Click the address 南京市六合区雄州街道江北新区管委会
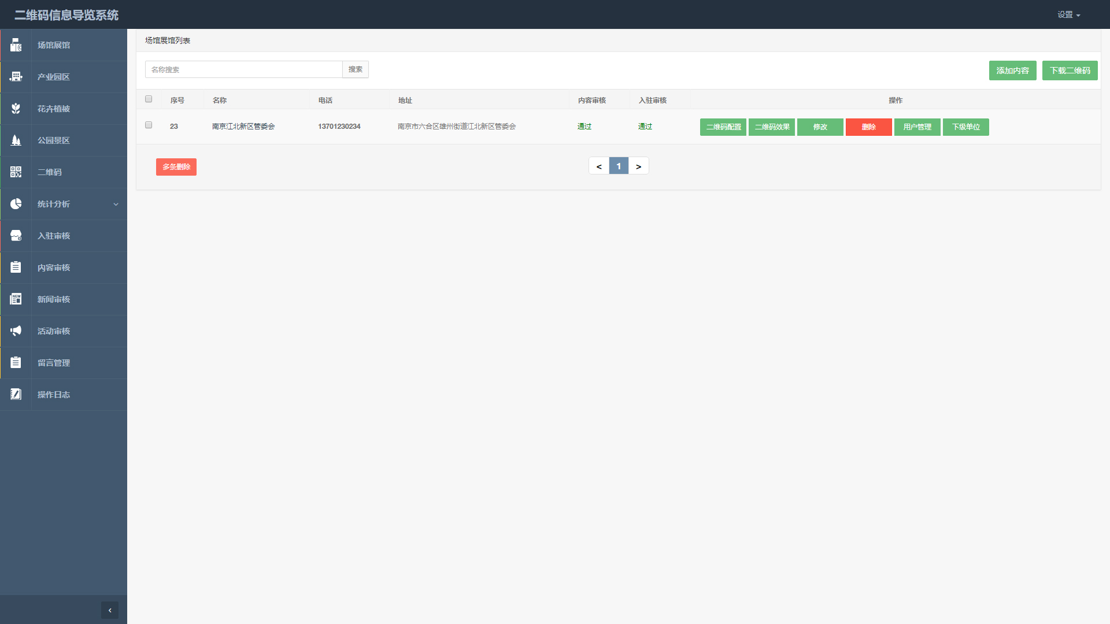 pos(457,127)
